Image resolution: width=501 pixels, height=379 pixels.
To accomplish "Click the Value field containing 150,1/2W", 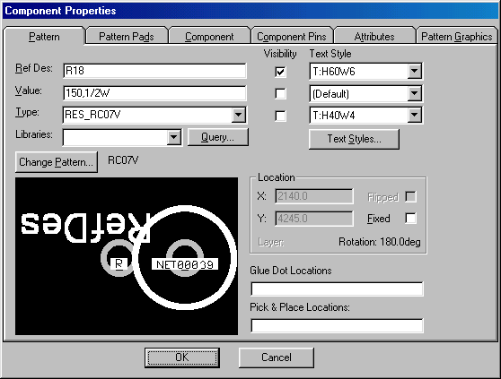I will 154,93.
